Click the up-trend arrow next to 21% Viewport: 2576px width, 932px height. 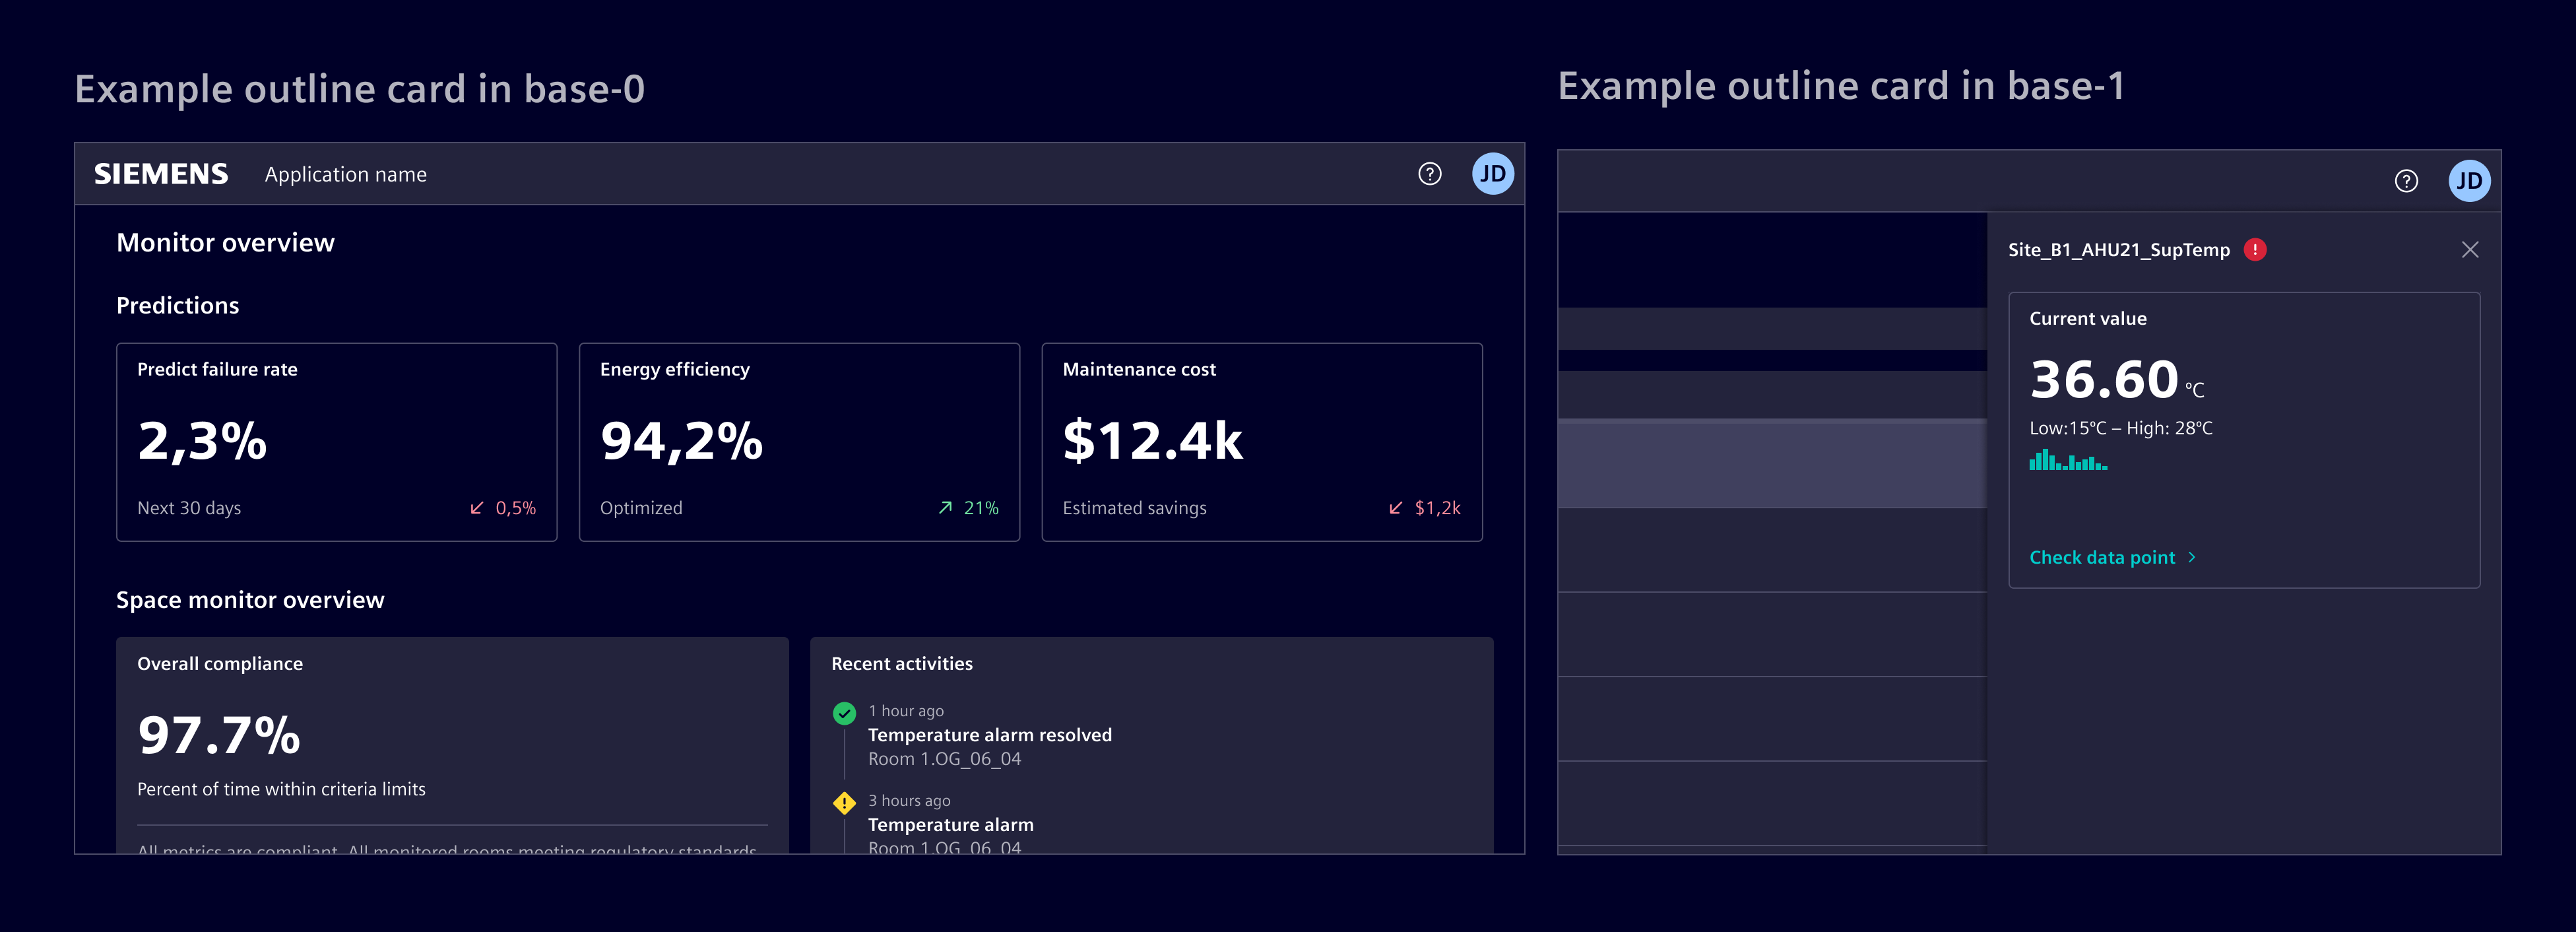pyautogui.click(x=945, y=508)
